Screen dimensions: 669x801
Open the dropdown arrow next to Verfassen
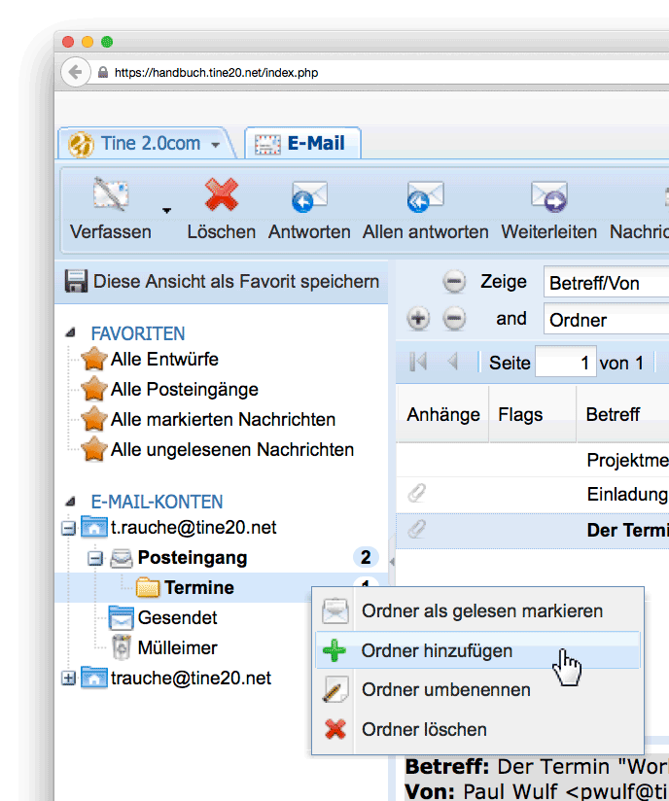(x=166, y=211)
